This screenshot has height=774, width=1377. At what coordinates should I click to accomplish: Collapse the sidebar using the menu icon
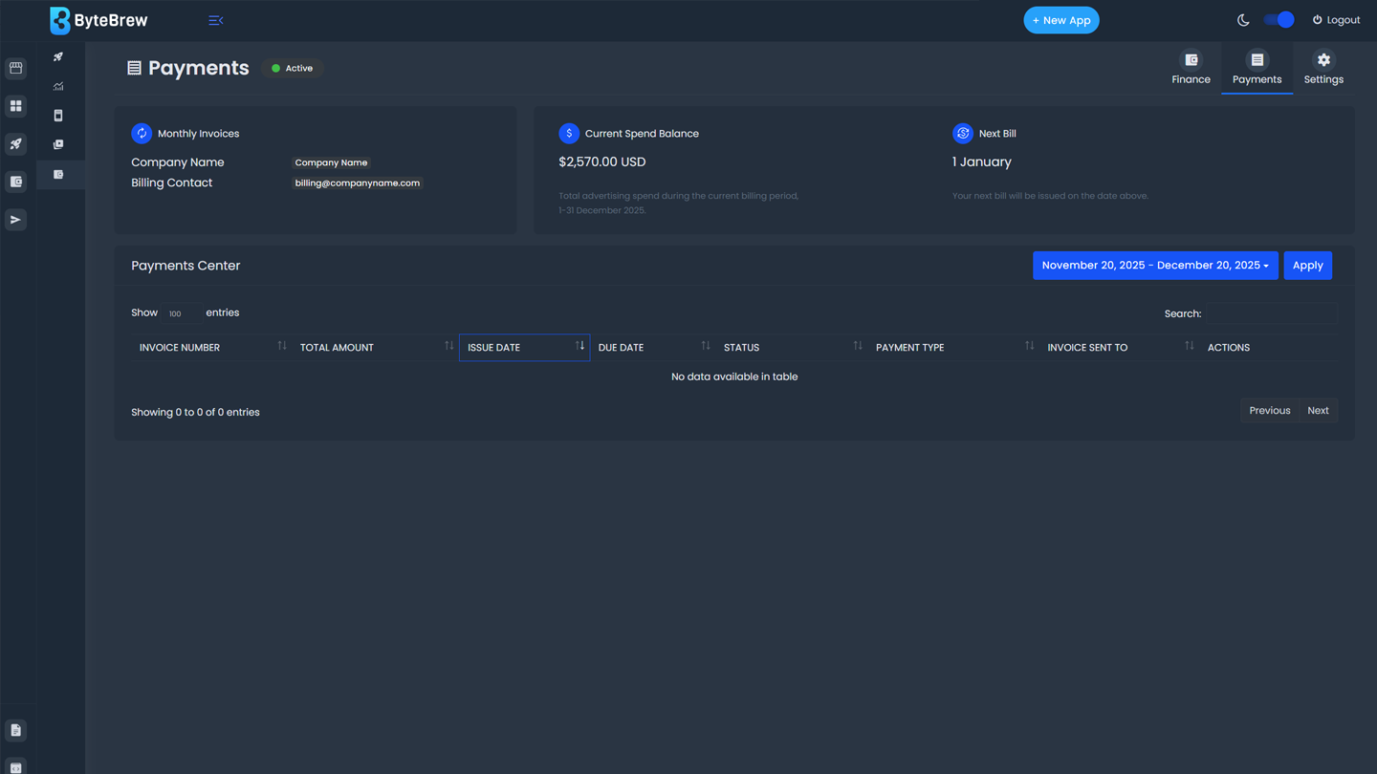point(216,20)
